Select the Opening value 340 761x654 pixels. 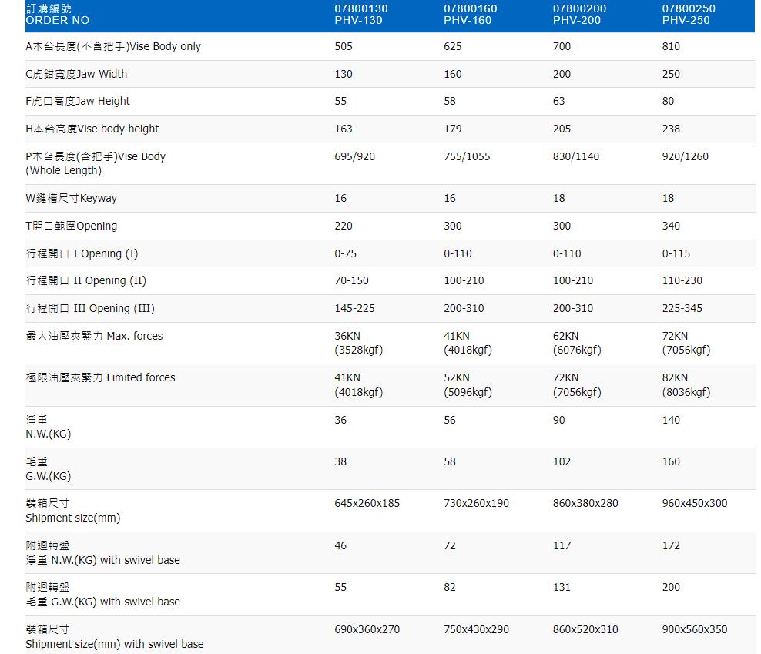671,226
